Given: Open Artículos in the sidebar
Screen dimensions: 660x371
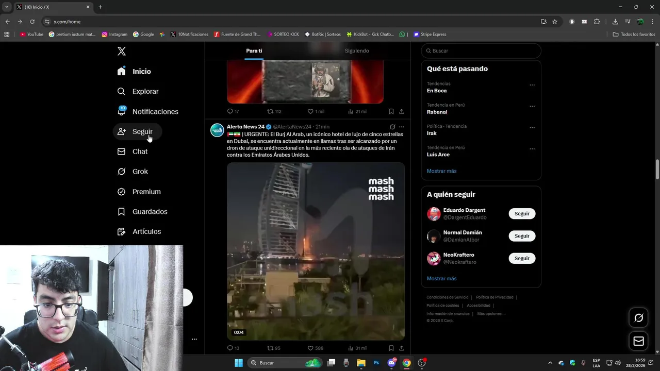Looking at the screenshot, I should (x=139, y=232).
